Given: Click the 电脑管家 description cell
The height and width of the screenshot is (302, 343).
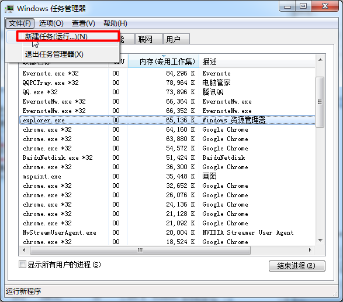Looking at the screenshot, I should (216, 83).
